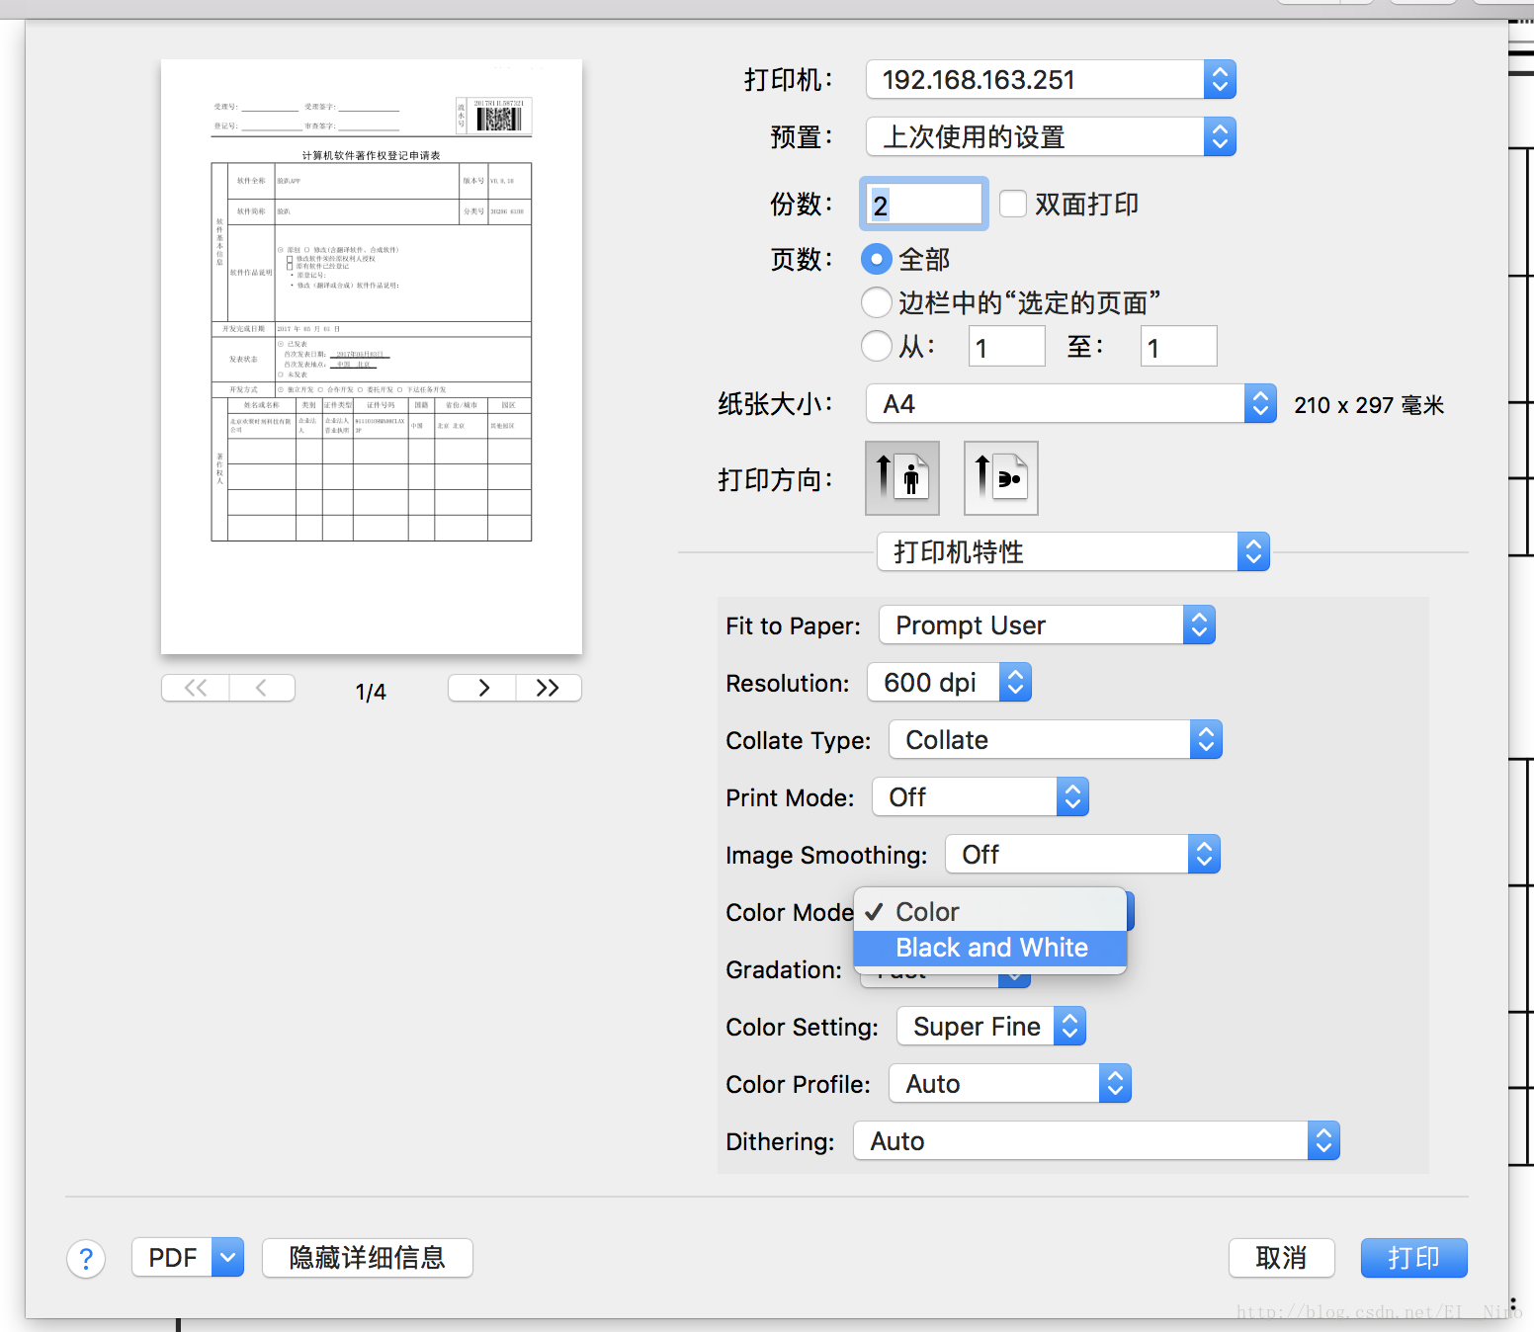Select 从 page range radio button
This screenshot has width=1534, height=1332.
click(x=877, y=346)
